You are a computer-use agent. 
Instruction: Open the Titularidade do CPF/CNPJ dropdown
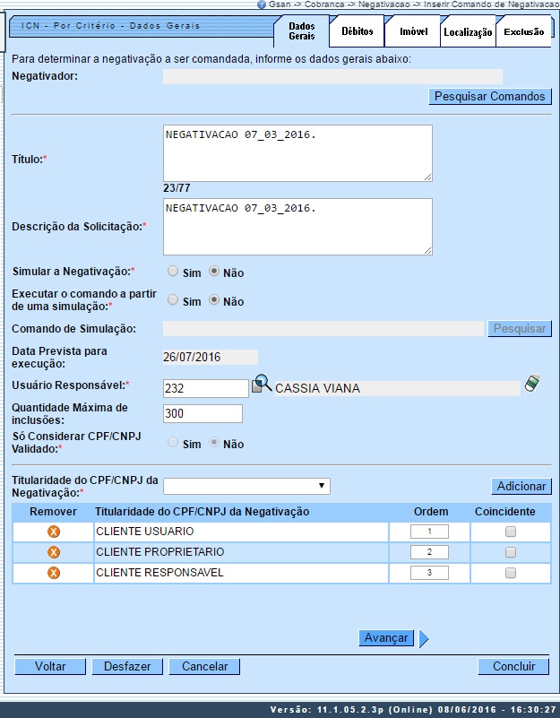pos(246,486)
